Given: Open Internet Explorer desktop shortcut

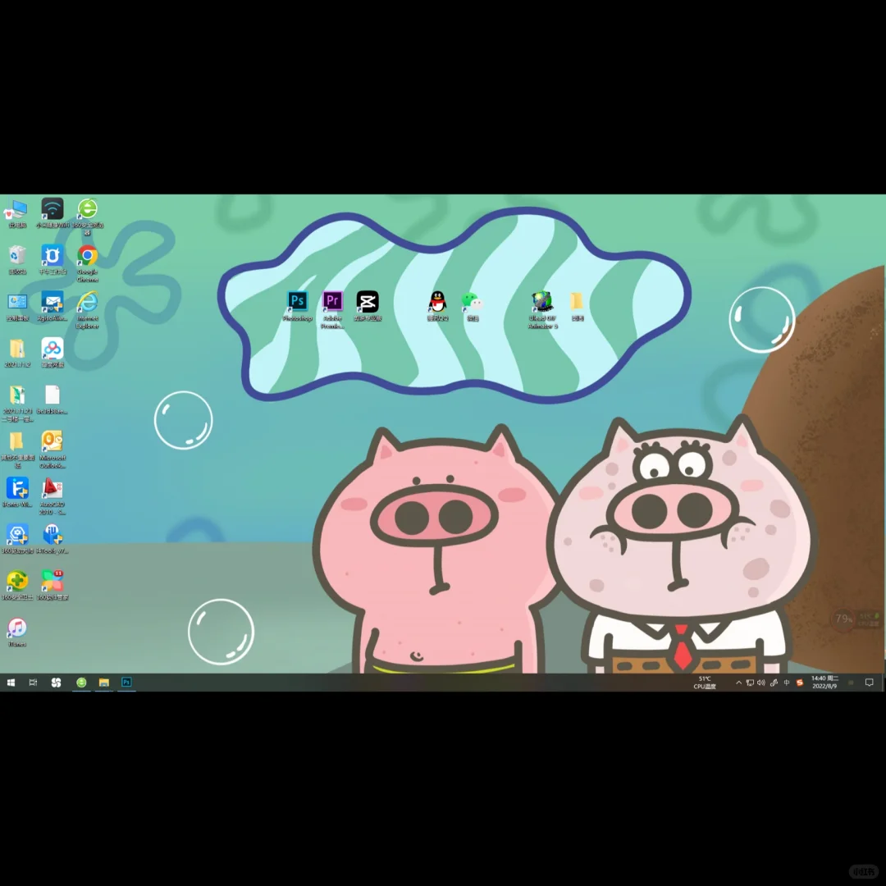Looking at the screenshot, I should click(x=88, y=309).
